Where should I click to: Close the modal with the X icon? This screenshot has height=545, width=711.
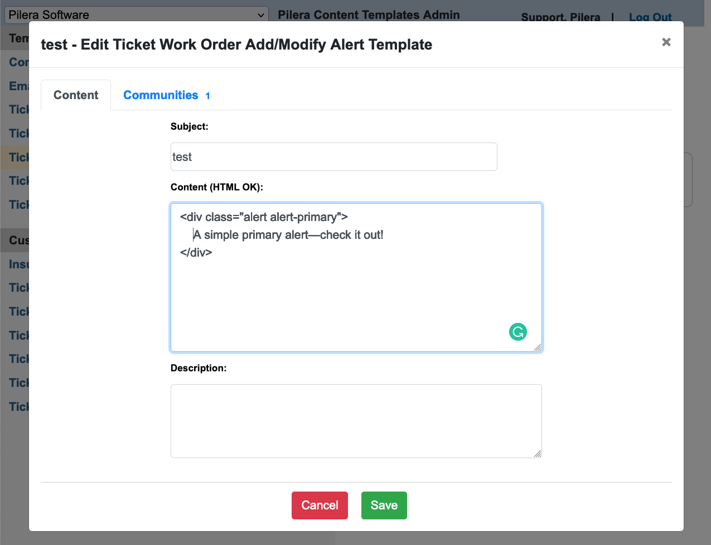666,42
